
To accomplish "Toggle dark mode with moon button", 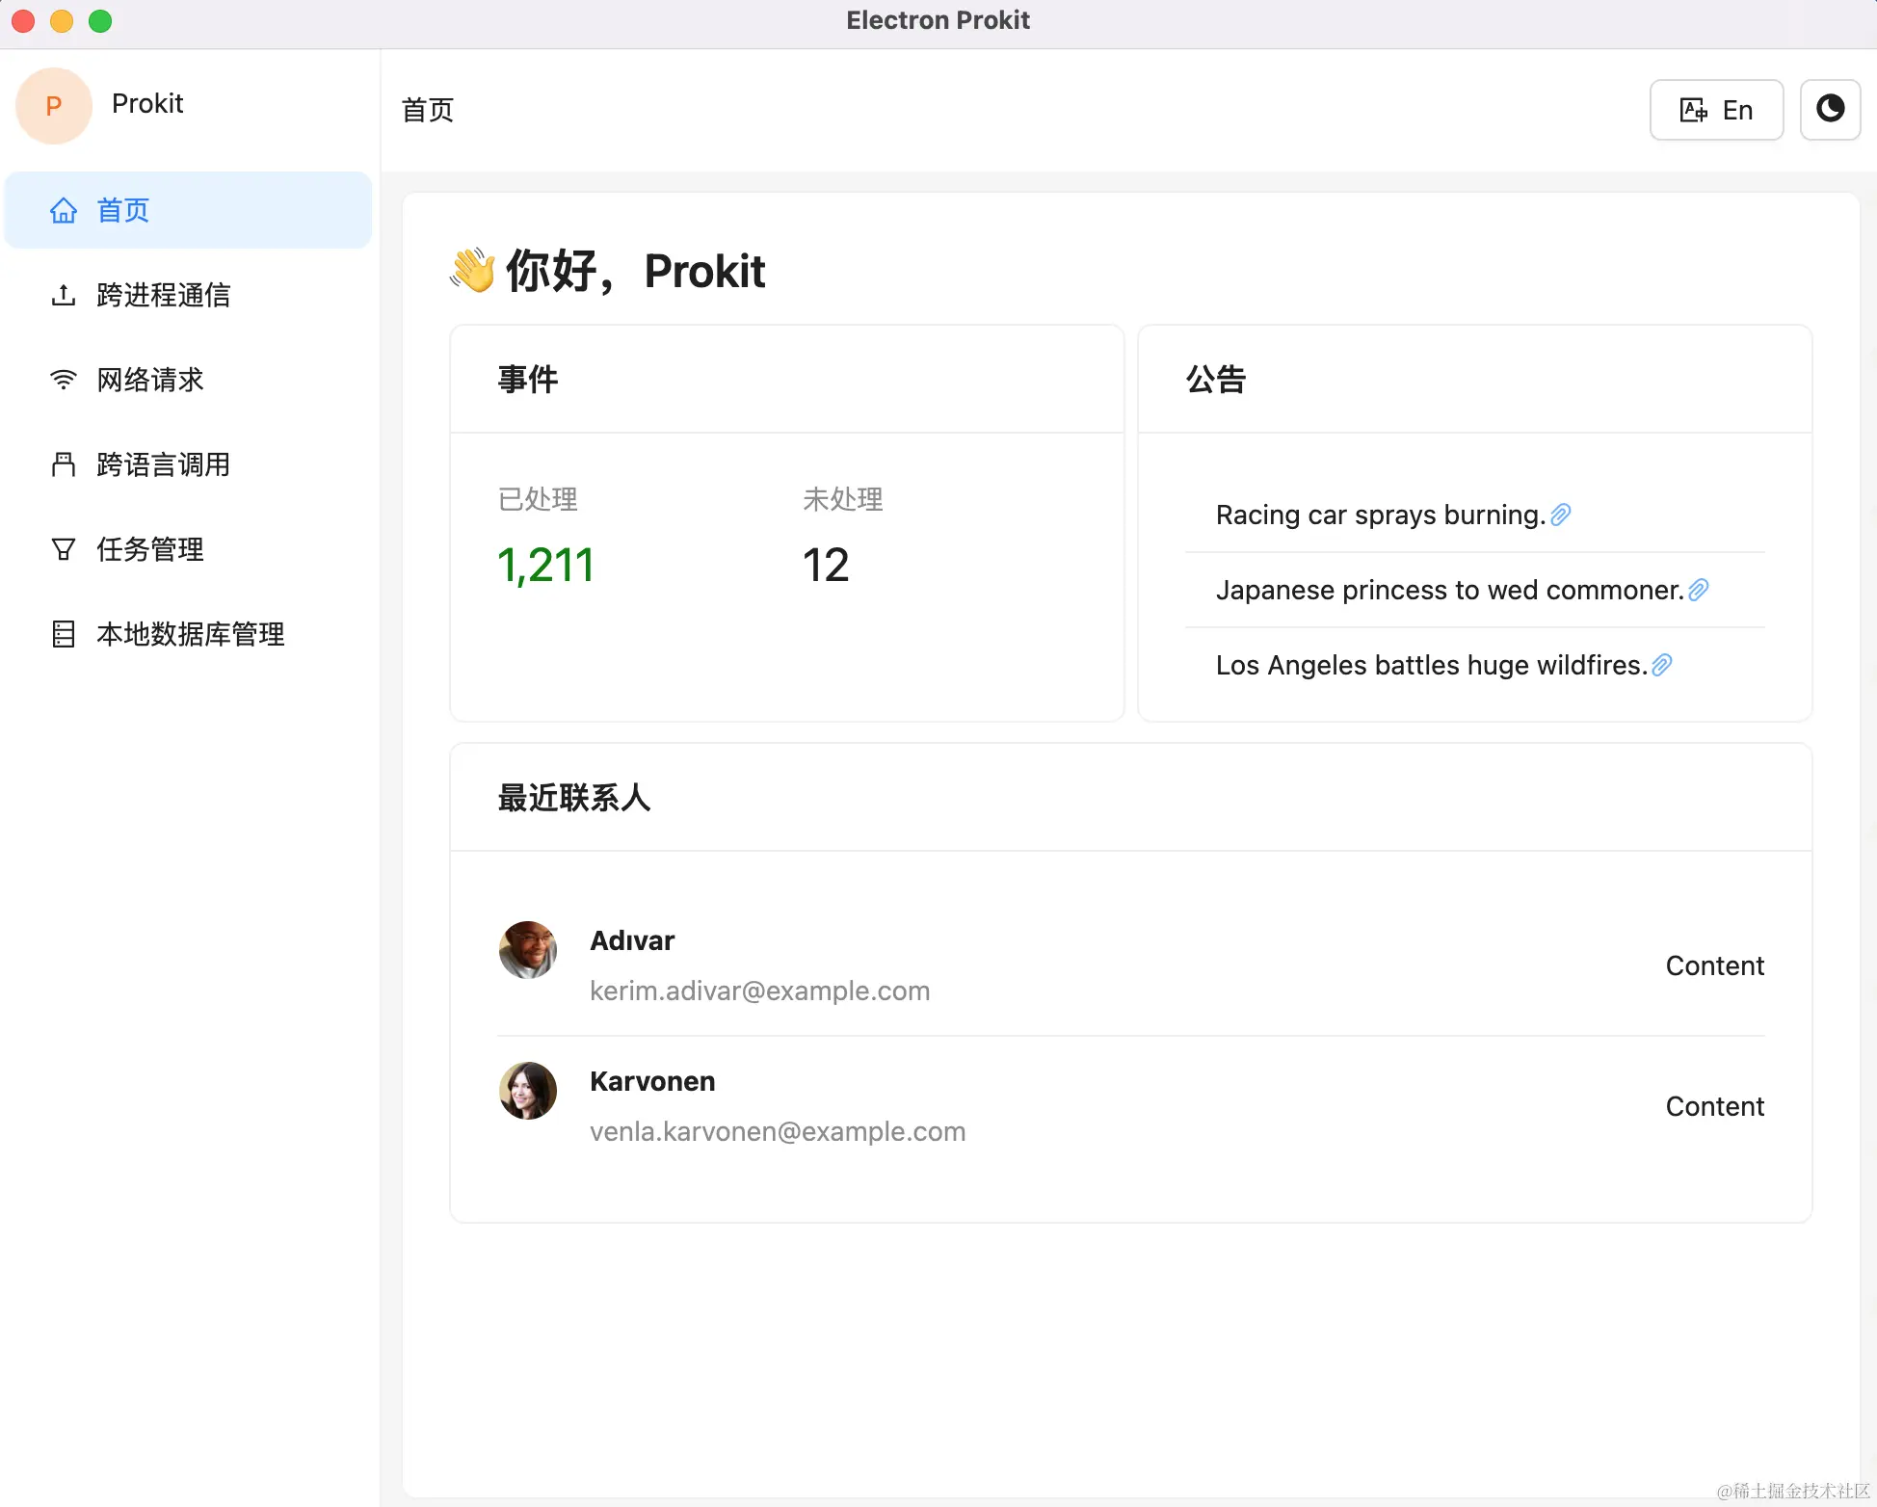I will 1830,110.
